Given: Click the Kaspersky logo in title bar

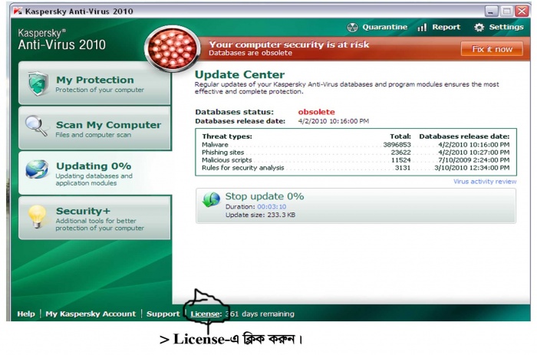Looking at the screenshot, I should (17, 11).
